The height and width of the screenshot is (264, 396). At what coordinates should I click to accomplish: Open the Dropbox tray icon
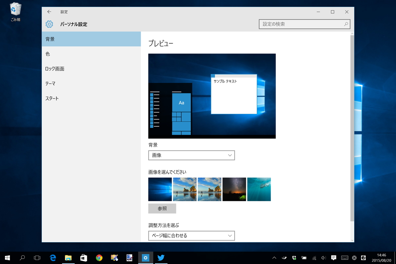pyautogui.click(x=294, y=258)
